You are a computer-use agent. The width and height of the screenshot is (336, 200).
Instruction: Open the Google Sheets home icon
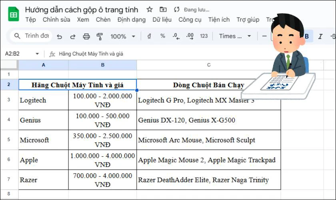(14, 14)
